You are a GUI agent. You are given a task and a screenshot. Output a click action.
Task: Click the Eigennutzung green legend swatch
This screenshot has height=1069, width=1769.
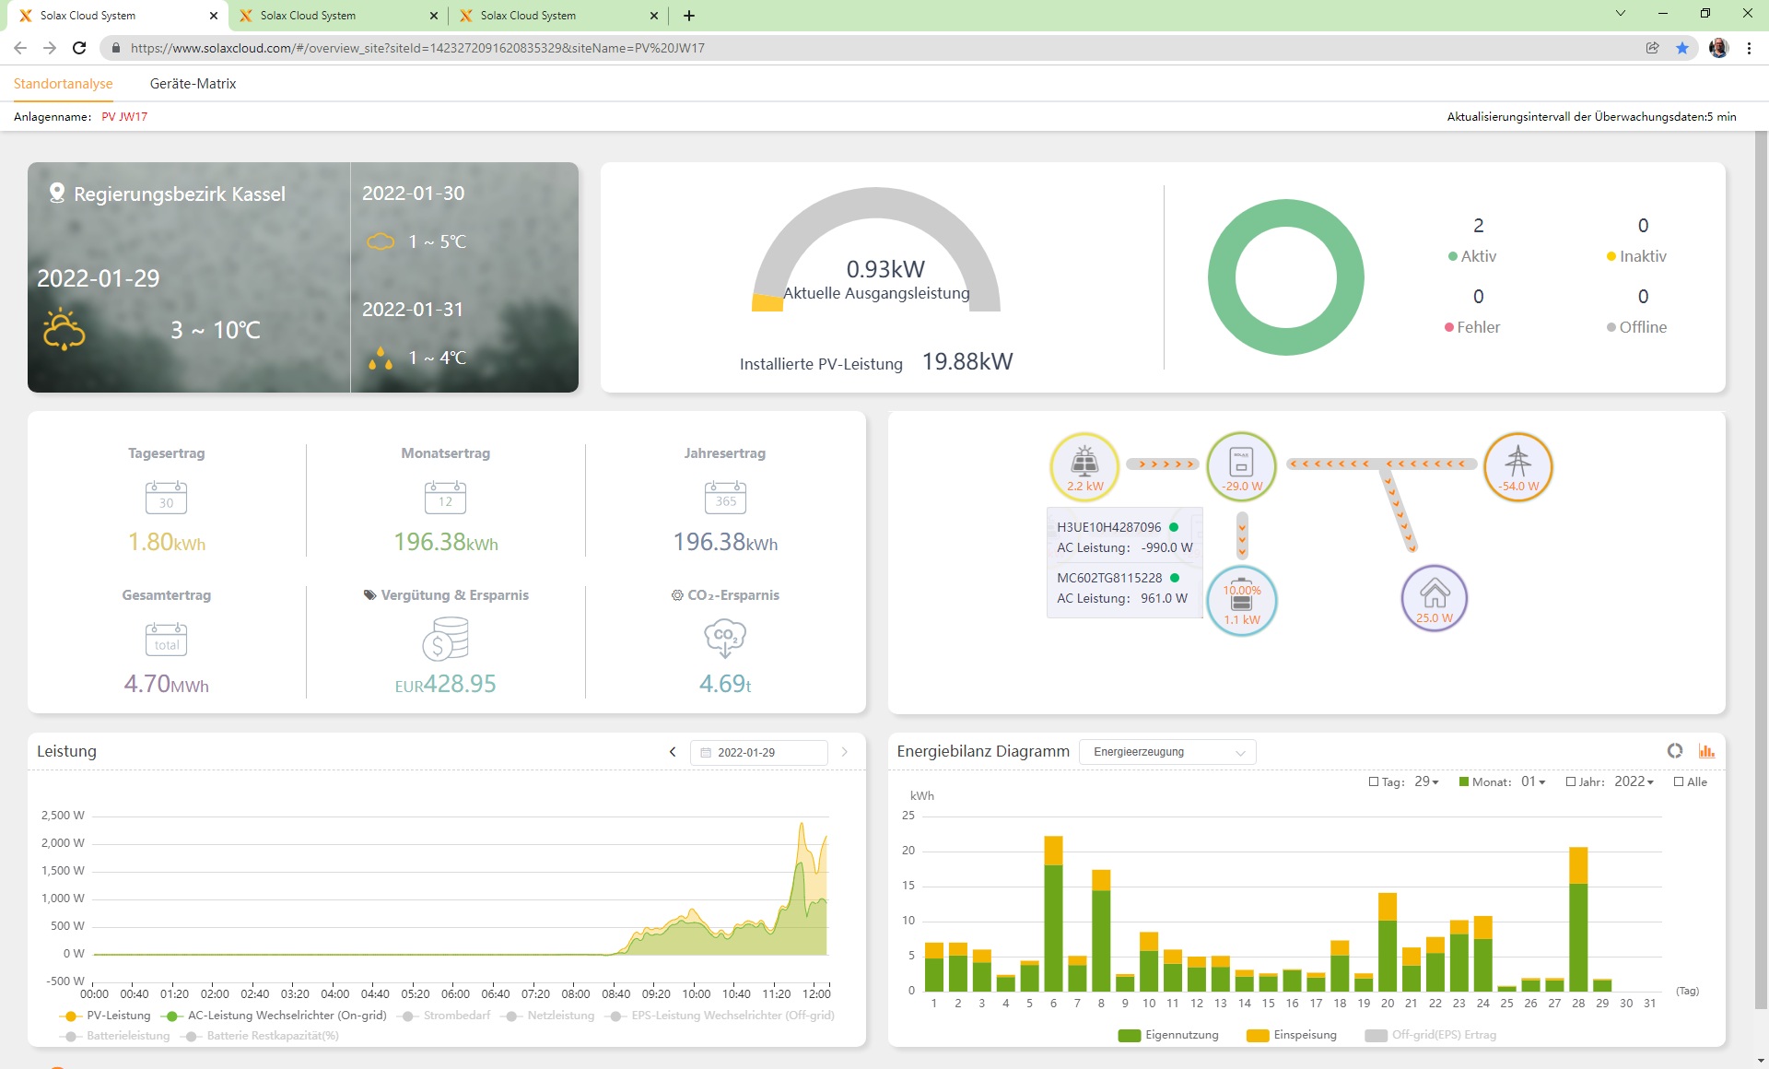[x=1129, y=1035]
